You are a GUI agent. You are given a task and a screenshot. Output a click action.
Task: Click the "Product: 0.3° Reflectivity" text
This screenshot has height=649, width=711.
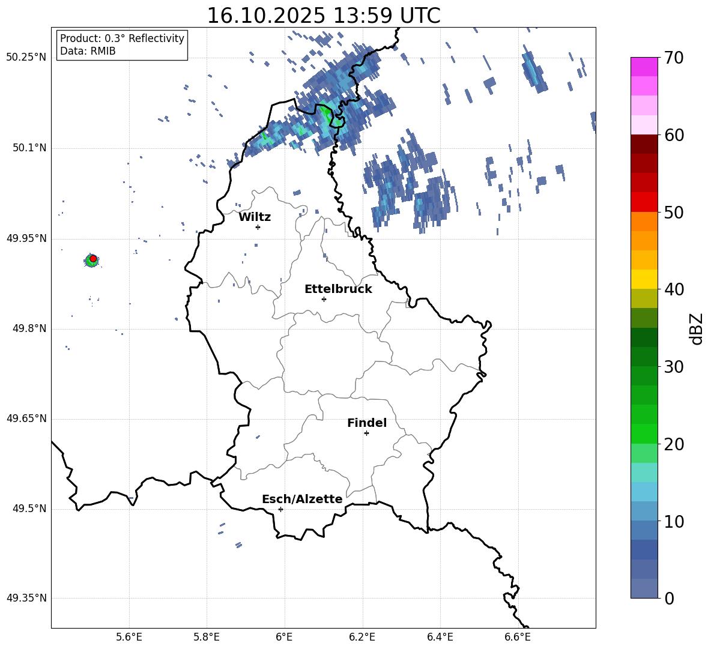pos(122,38)
